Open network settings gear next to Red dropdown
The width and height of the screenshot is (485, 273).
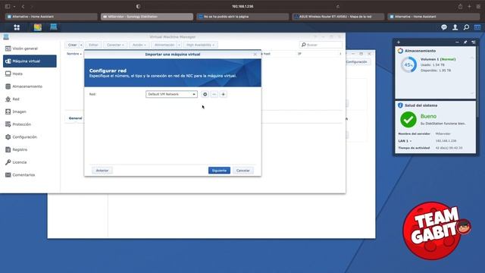pos(205,94)
